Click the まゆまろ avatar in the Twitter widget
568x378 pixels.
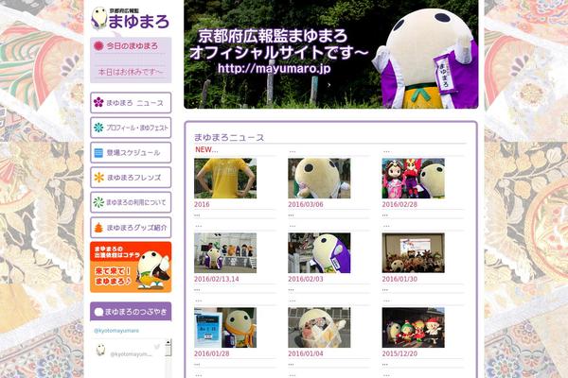100,351
